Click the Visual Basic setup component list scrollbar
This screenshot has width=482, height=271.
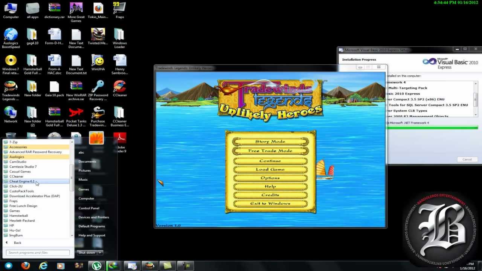click(x=476, y=99)
